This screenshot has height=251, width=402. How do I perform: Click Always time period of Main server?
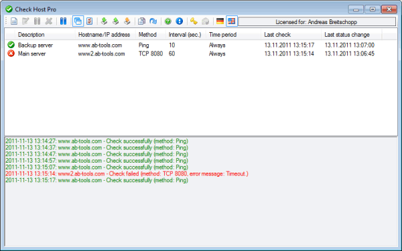coord(217,54)
